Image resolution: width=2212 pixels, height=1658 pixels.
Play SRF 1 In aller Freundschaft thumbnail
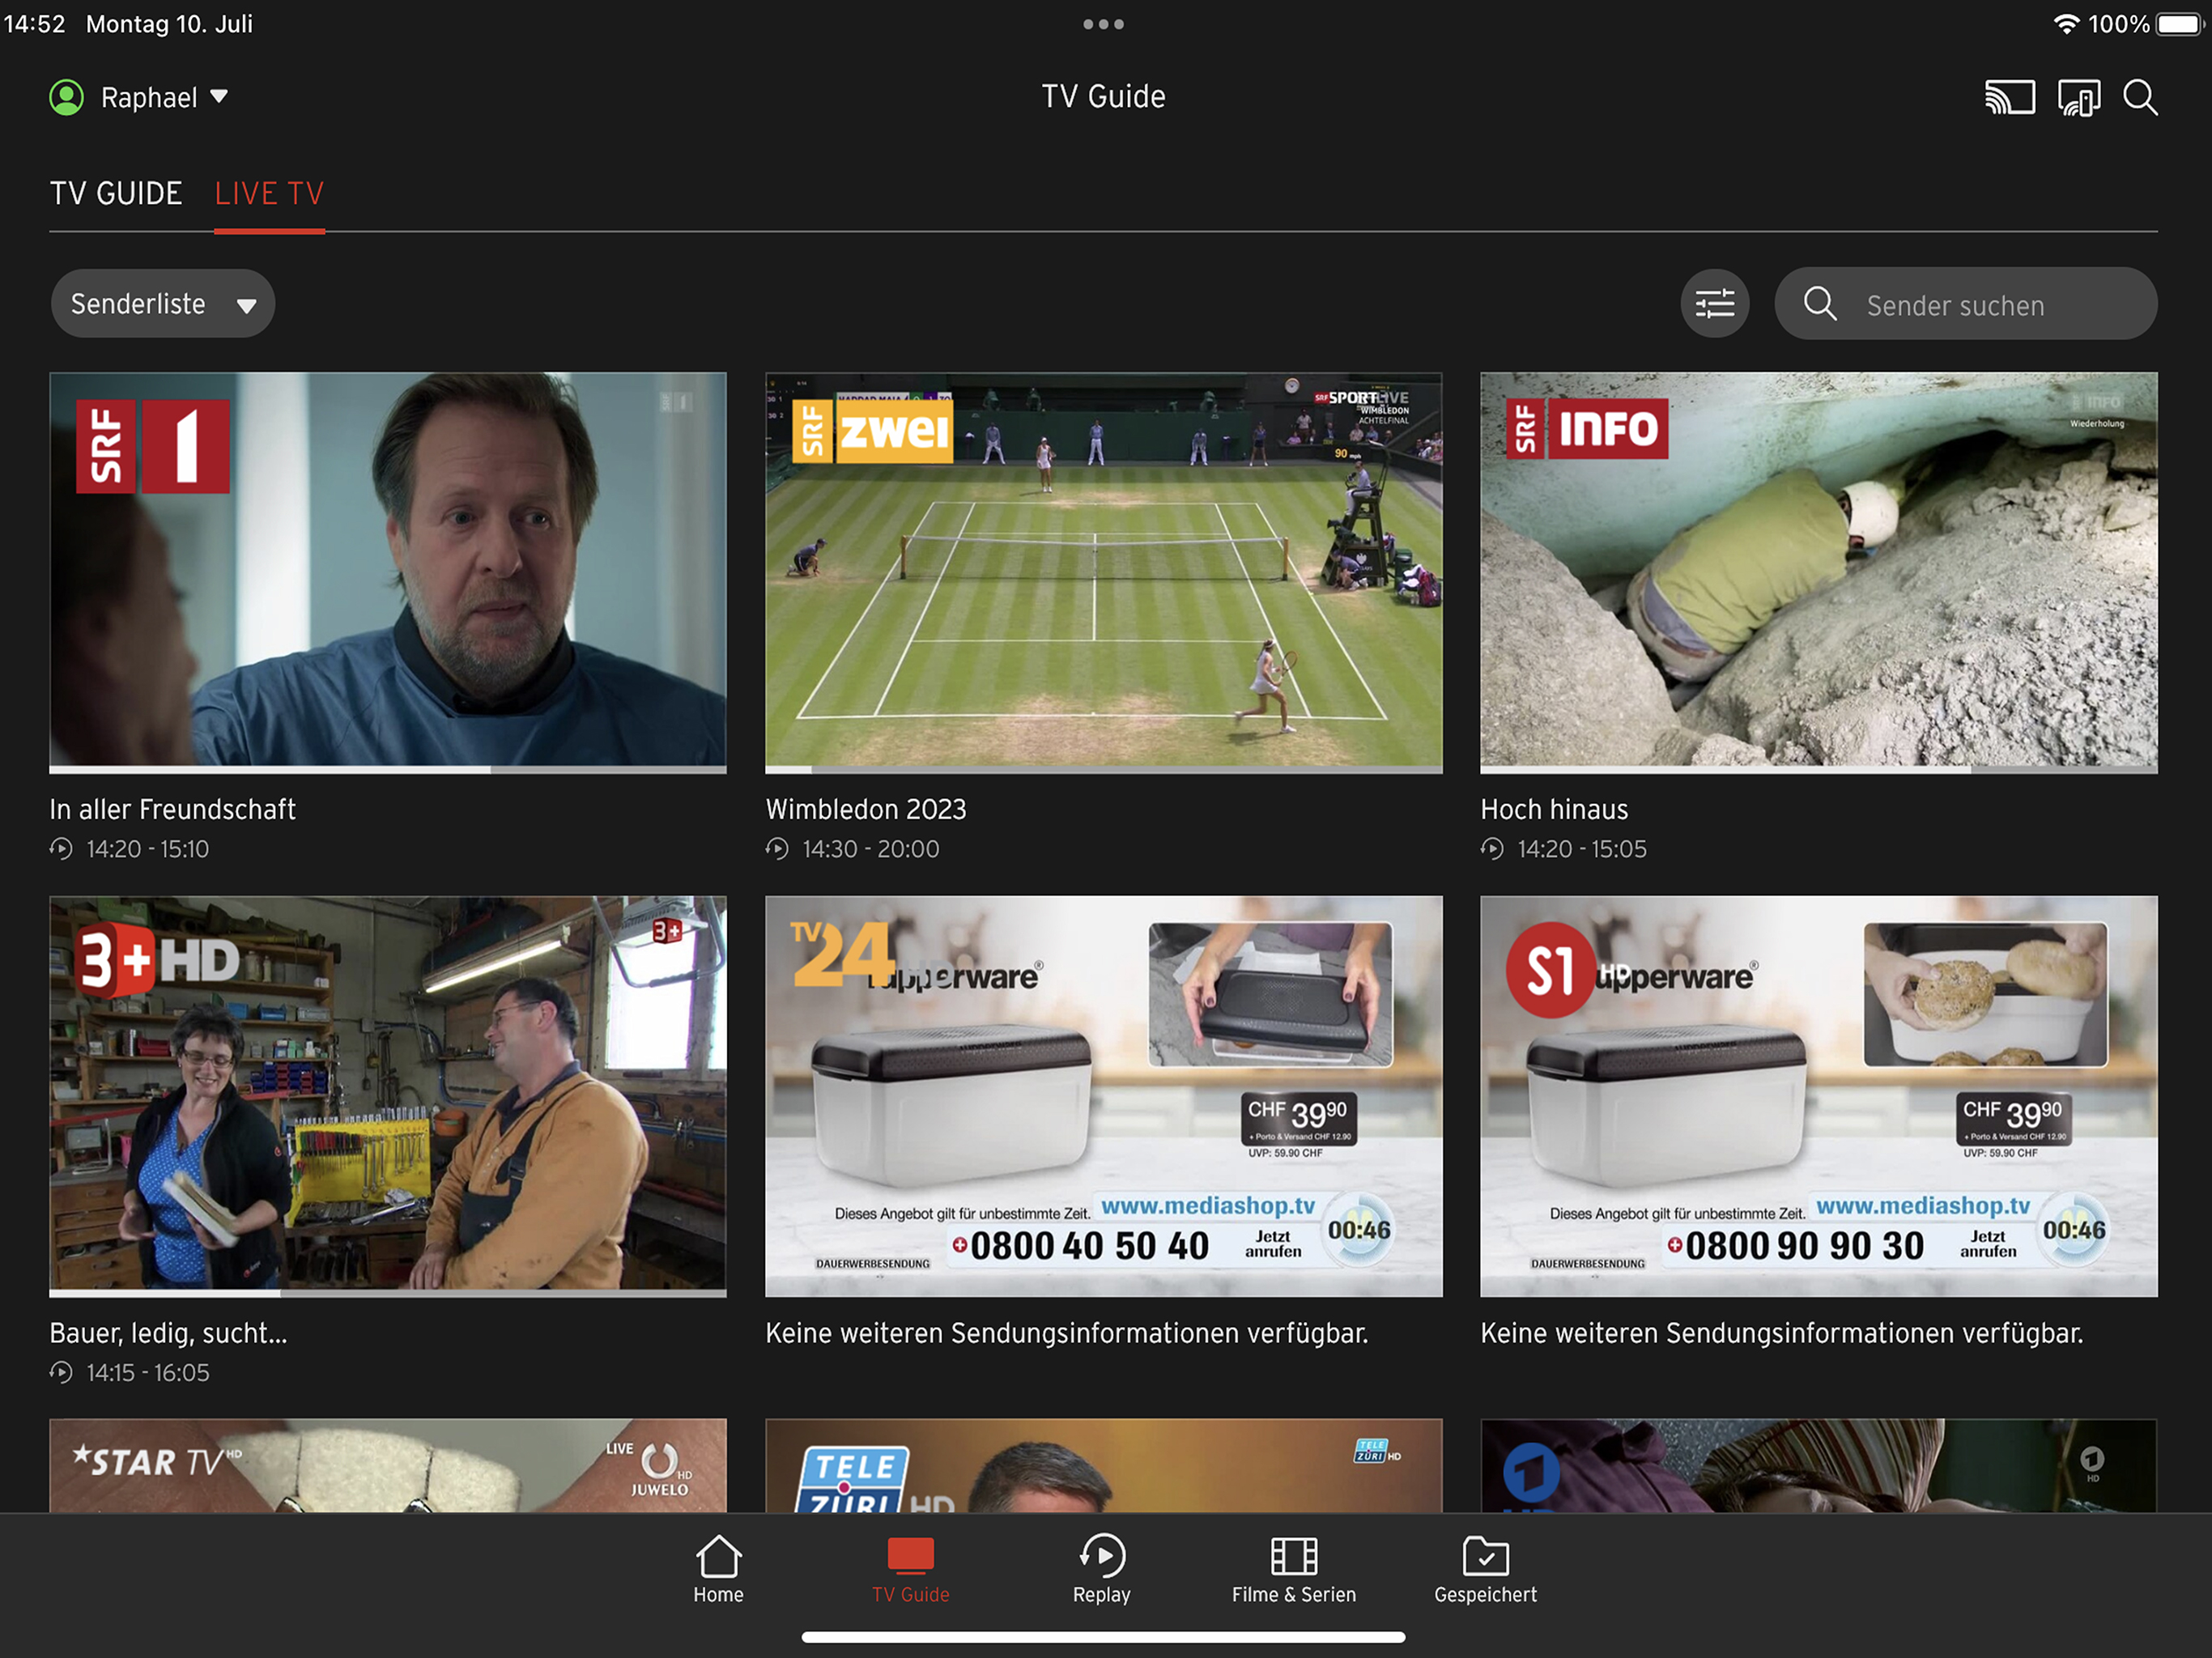click(x=388, y=570)
